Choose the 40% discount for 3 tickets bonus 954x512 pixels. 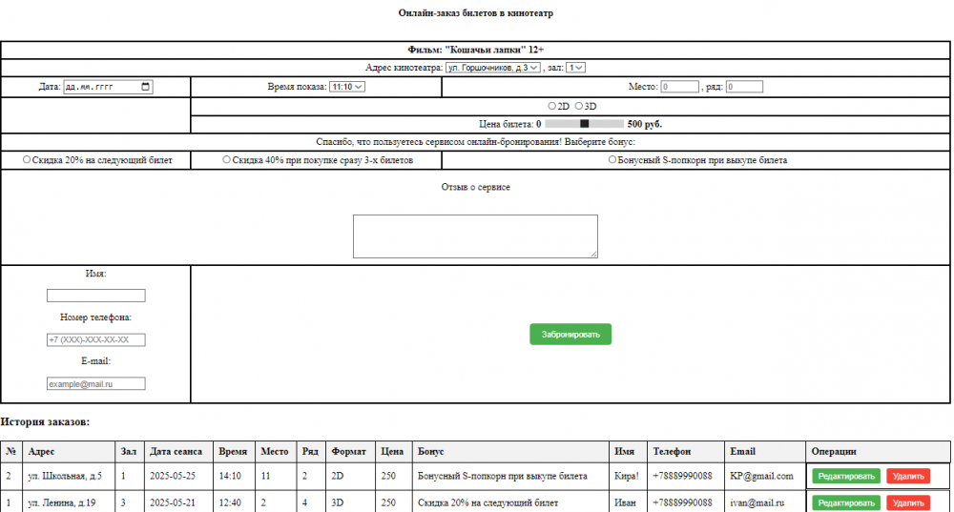pos(226,159)
